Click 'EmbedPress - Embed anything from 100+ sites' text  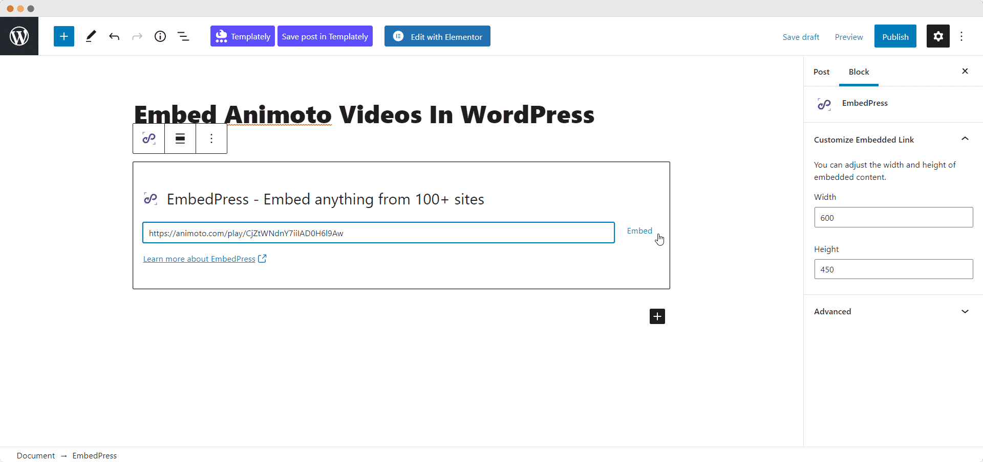click(x=326, y=199)
